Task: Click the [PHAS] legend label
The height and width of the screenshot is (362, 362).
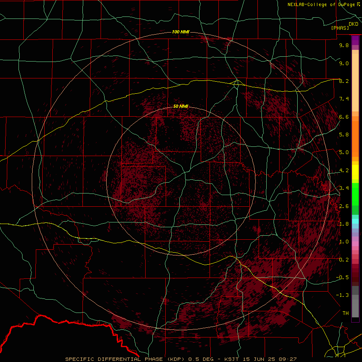Action: coord(340,28)
